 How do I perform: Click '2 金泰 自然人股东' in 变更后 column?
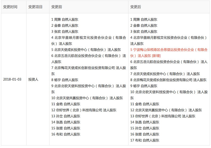144,25
